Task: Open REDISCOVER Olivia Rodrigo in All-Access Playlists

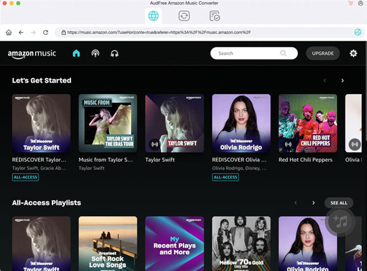Action: tap(308, 243)
